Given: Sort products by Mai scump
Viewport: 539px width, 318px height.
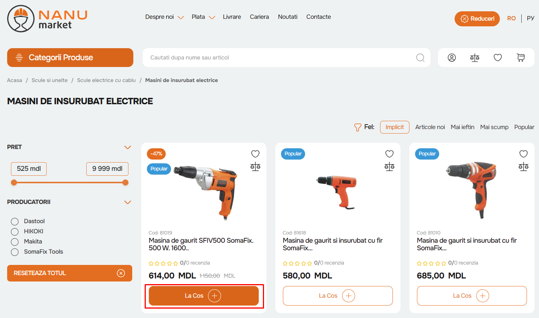Looking at the screenshot, I should tap(494, 127).
